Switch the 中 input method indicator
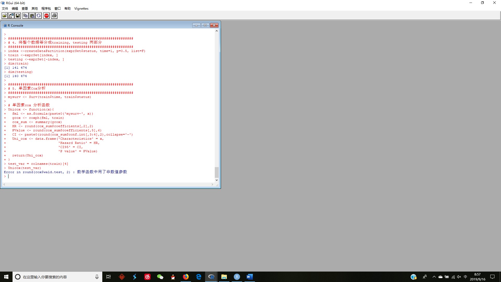This screenshot has width=501, height=282. 465,277
